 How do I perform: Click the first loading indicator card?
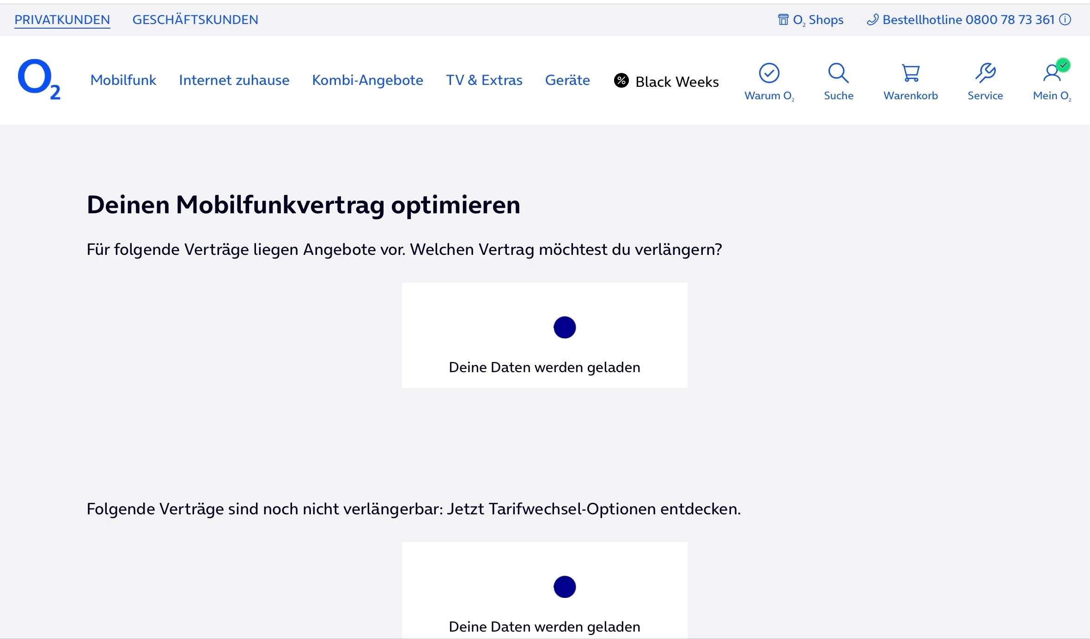tap(544, 335)
